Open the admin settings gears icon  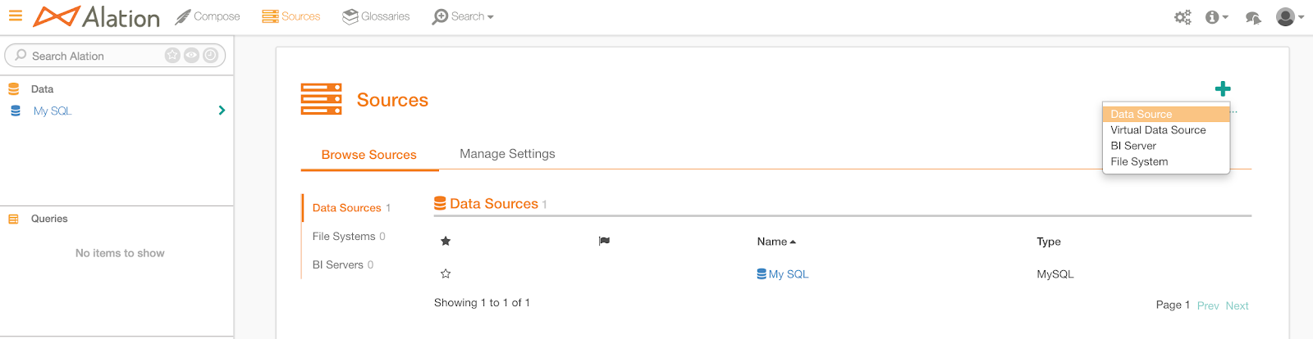click(1183, 16)
